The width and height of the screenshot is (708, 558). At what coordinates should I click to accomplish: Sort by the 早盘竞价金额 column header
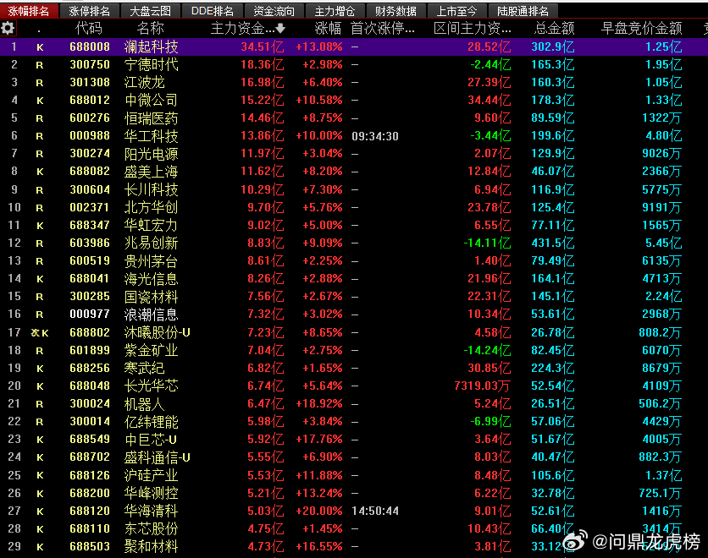point(641,29)
